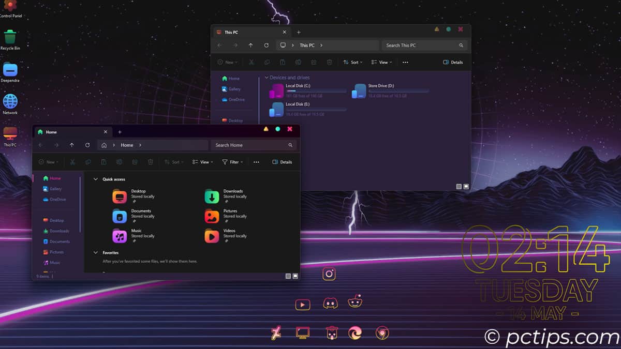Open Discord from the desktop dock
Image resolution: width=621 pixels, height=349 pixels.
point(331,304)
